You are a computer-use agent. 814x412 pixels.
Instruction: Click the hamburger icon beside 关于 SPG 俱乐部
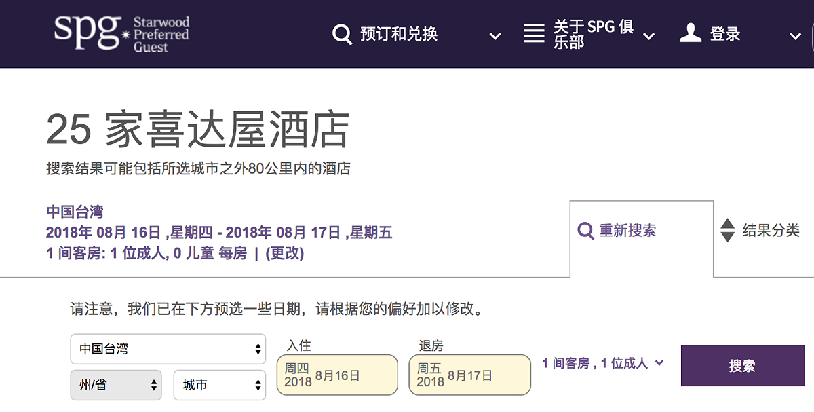pos(534,34)
